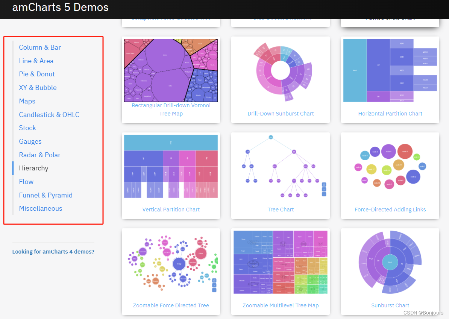Viewport: 449px width, 319px height.
Task: Click the Force-Directed Adding Links bubble preview
Action: click(390, 166)
